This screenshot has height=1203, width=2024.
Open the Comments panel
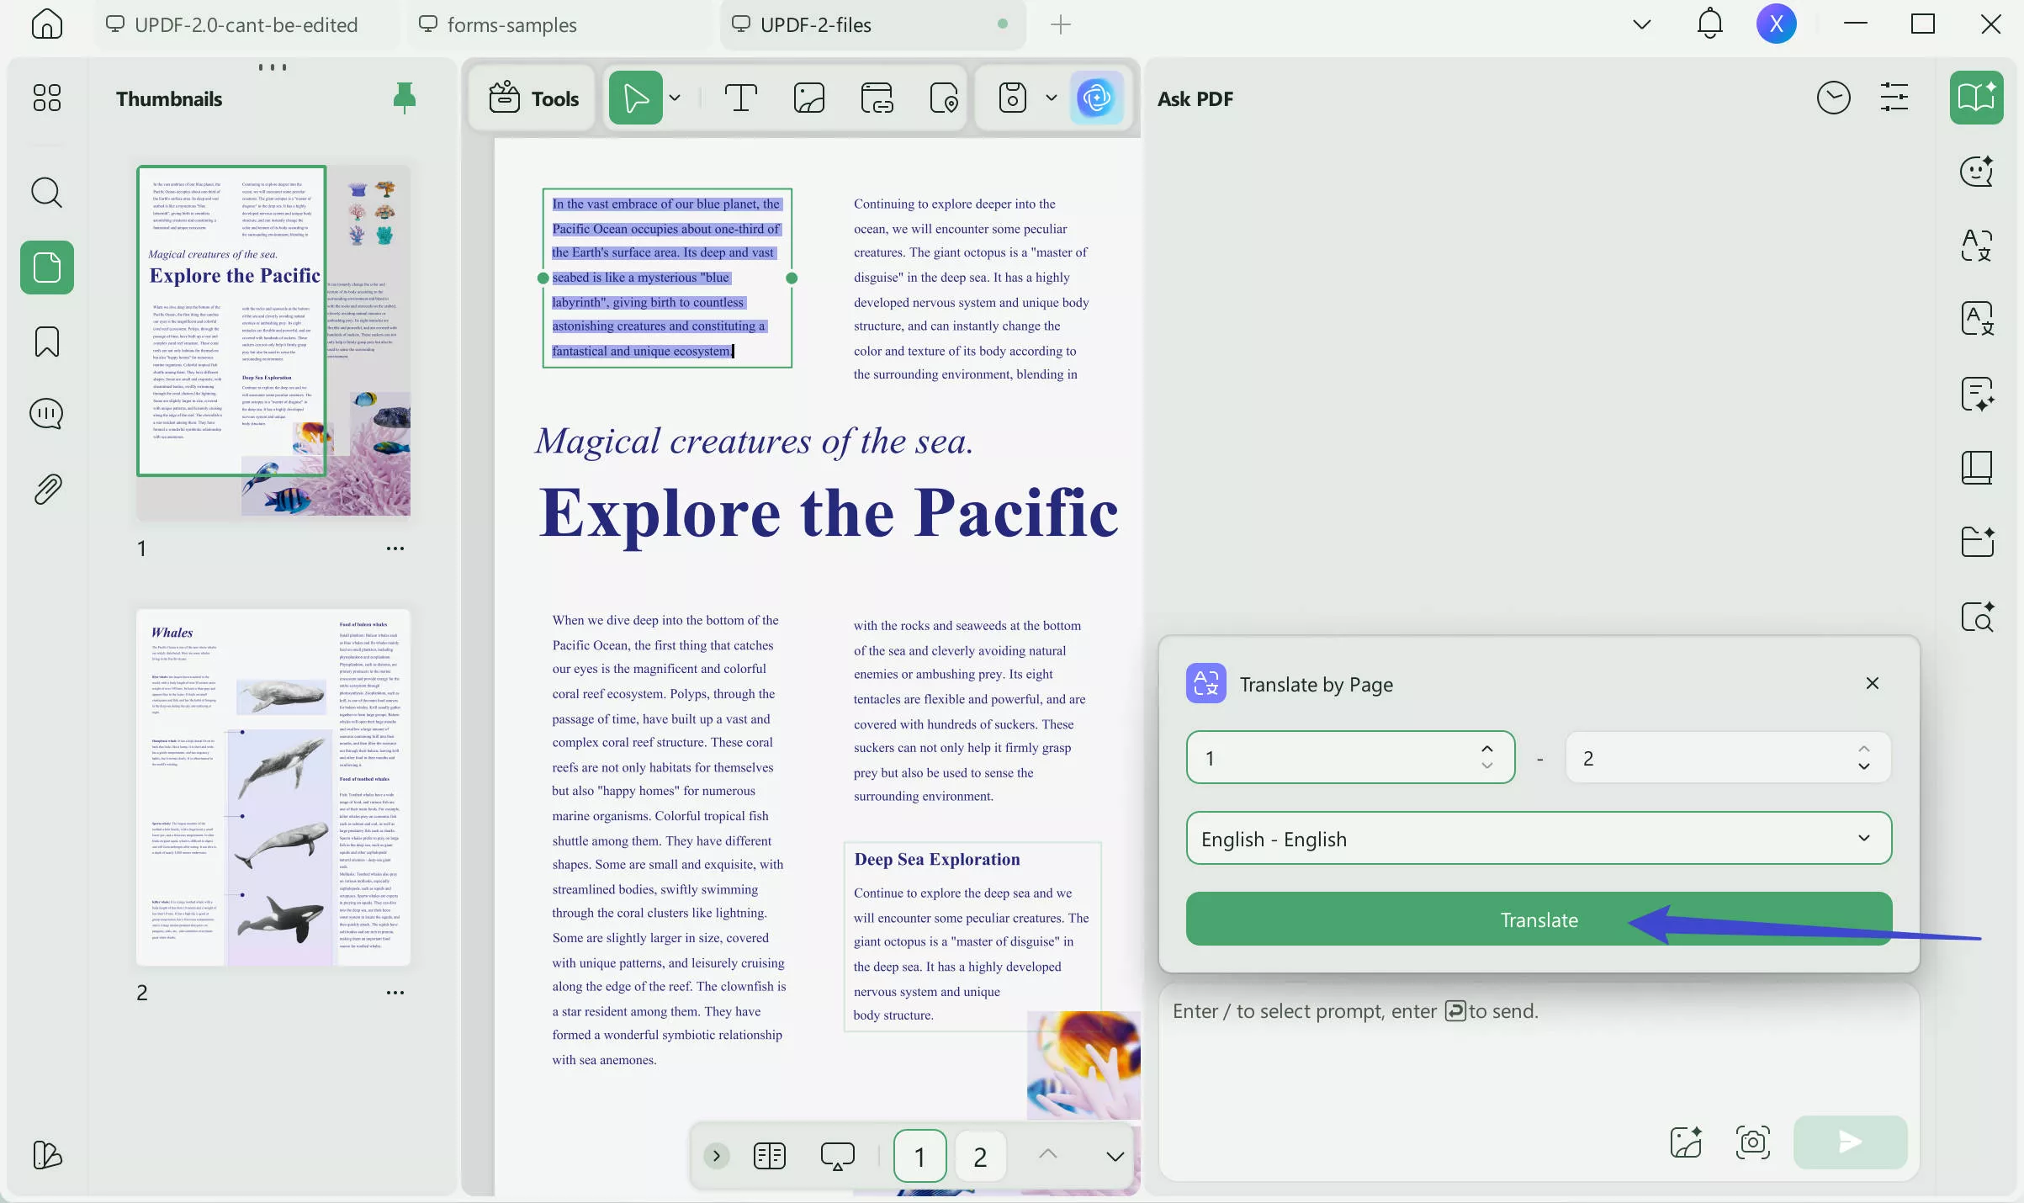(46, 413)
